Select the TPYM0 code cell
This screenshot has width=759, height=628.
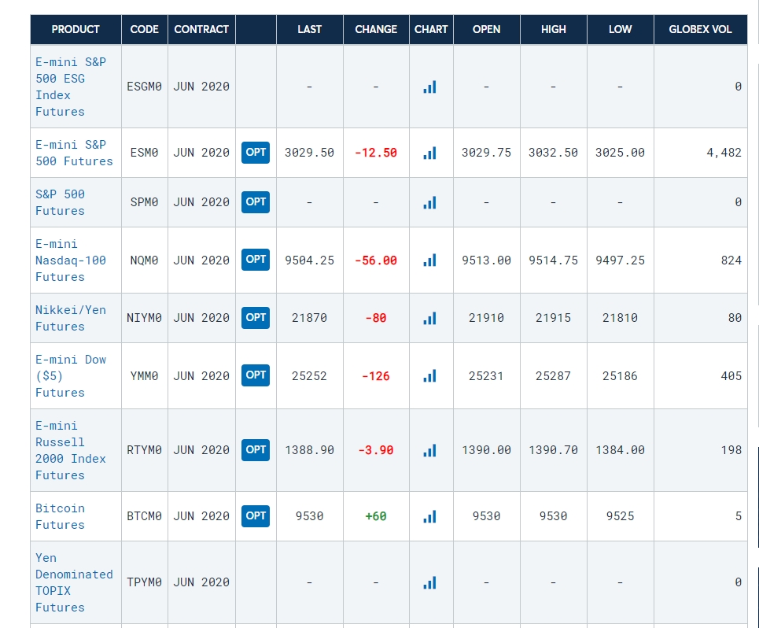(x=144, y=582)
